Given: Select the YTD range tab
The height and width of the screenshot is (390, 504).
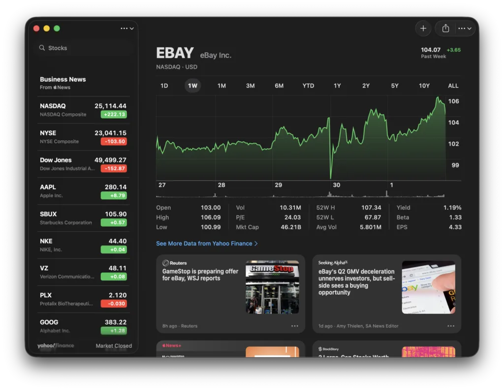Looking at the screenshot, I should tap(308, 86).
